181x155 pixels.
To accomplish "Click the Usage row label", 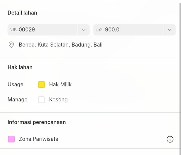I will point(15,85).
